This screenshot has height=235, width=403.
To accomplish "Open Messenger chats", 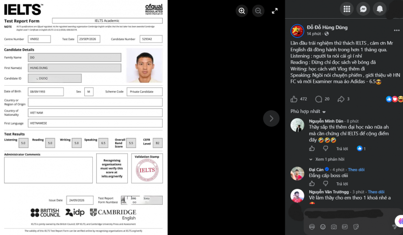I will pos(363,9).
